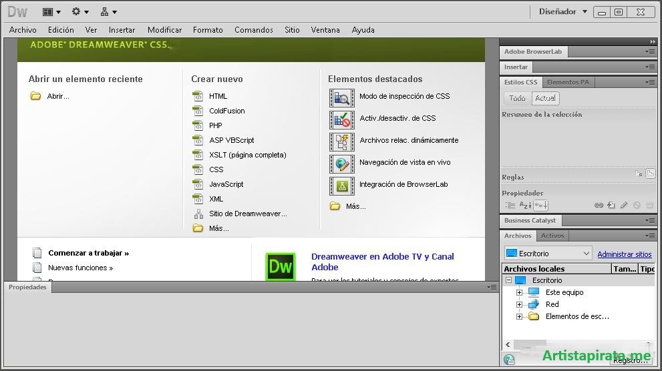Image resolution: width=662 pixels, height=371 pixels.
Task: Click the Abrir... link
Action: (x=58, y=96)
